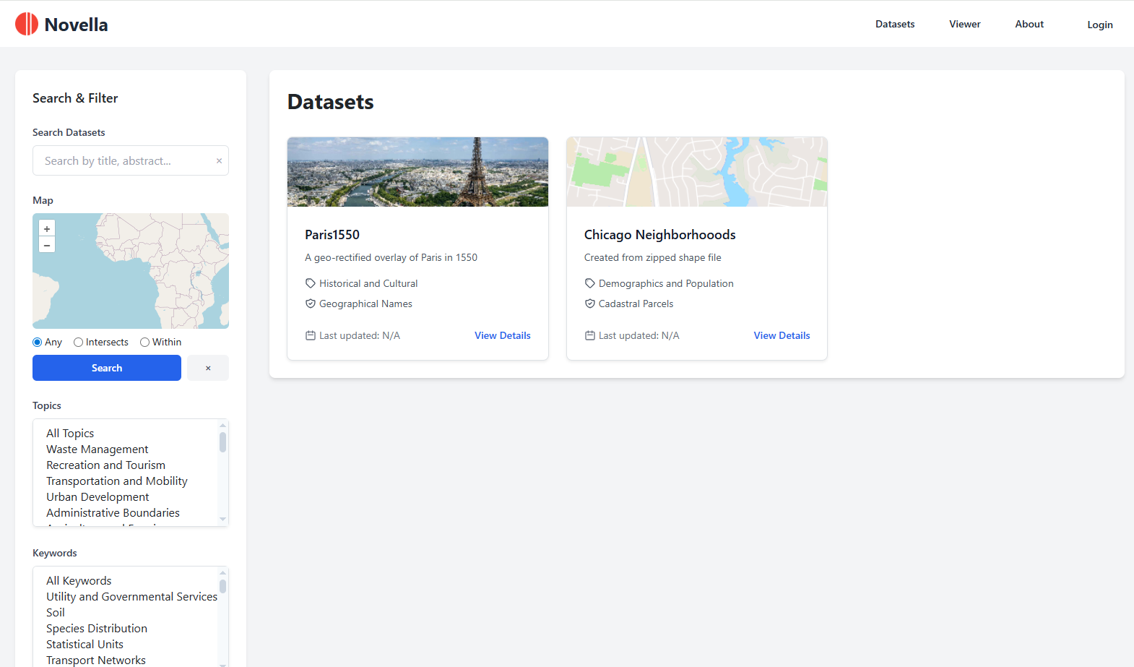Select the Any spatial filter radio

pyautogui.click(x=38, y=342)
